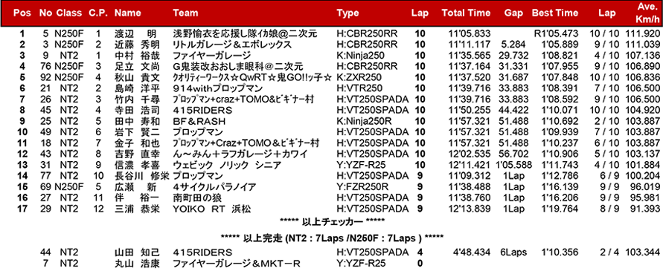Click the Class column header
The image size is (663, 274).
tap(68, 13)
